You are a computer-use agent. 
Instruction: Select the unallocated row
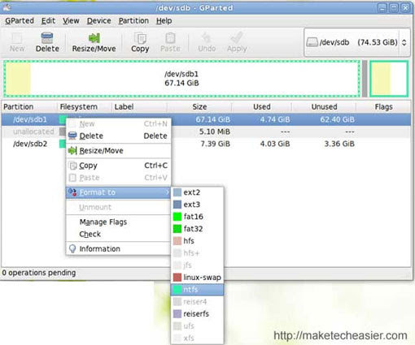tap(206, 132)
